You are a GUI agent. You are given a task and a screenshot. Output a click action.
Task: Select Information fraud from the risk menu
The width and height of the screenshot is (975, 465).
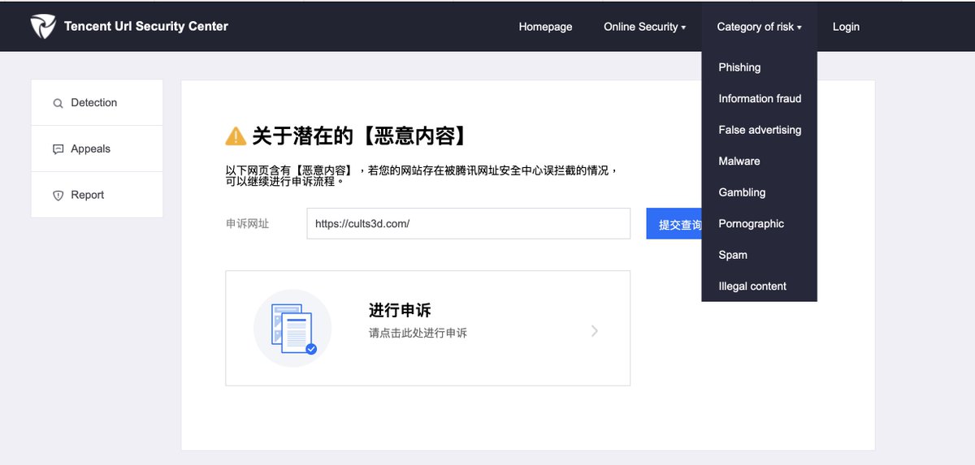coord(759,99)
